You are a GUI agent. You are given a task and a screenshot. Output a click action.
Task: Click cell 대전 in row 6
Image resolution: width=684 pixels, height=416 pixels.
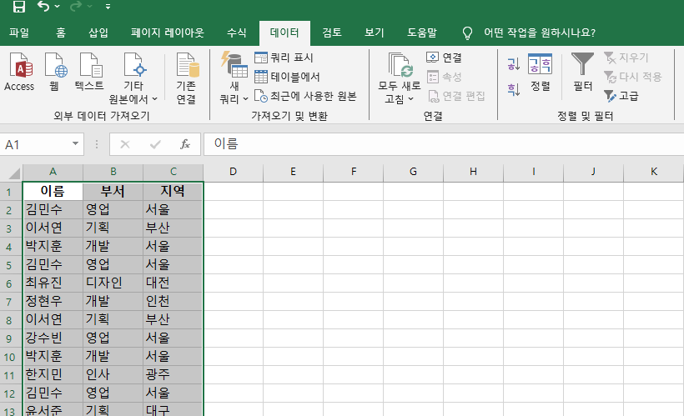coord(174,283)
